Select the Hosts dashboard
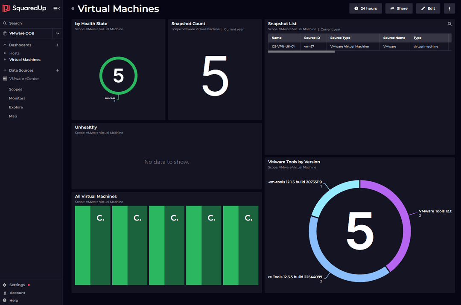The image size is (461, 305). click(14, 53)
